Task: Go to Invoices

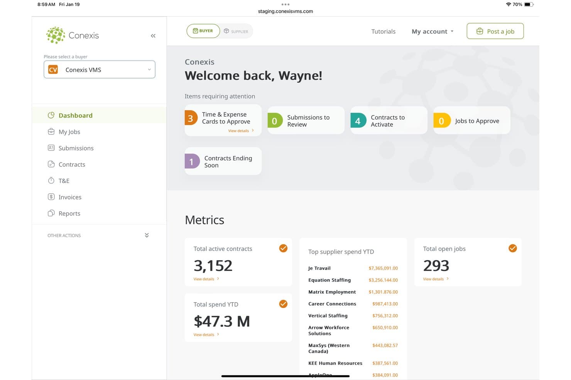Action: pos(99,197)
